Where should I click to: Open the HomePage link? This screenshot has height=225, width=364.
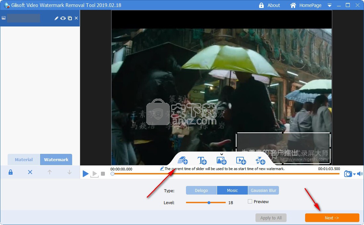[x=310, y=5]
